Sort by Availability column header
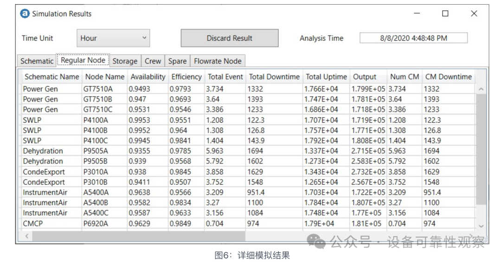 click(148, 77)
